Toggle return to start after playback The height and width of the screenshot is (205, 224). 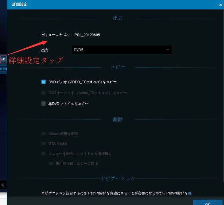(51, 163)
